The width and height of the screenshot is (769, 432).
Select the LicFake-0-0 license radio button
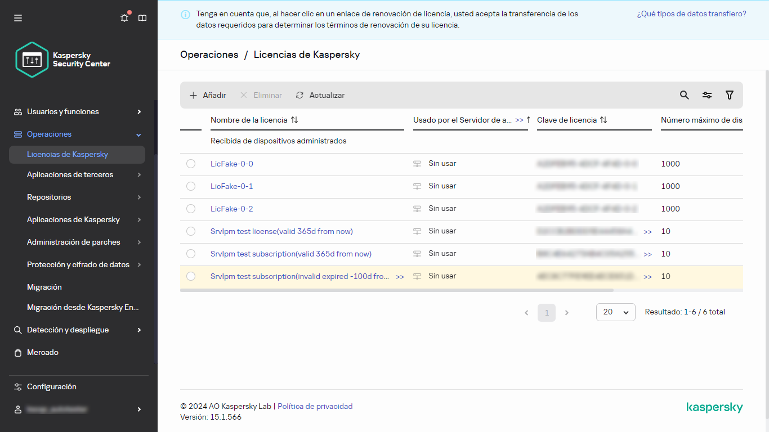[191, 163]
